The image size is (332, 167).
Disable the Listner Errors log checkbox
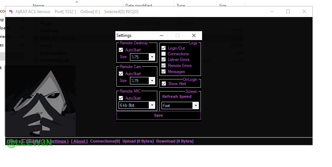[164, 60]
